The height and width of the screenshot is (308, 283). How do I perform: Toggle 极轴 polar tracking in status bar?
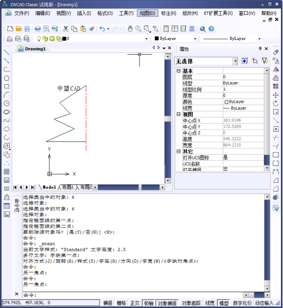tap(149, 303)
